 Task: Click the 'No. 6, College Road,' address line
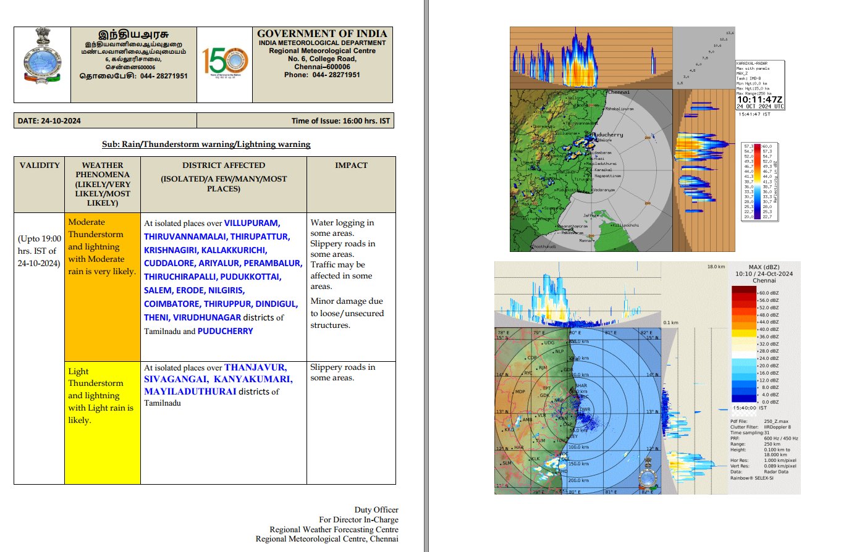pos(322,59)
